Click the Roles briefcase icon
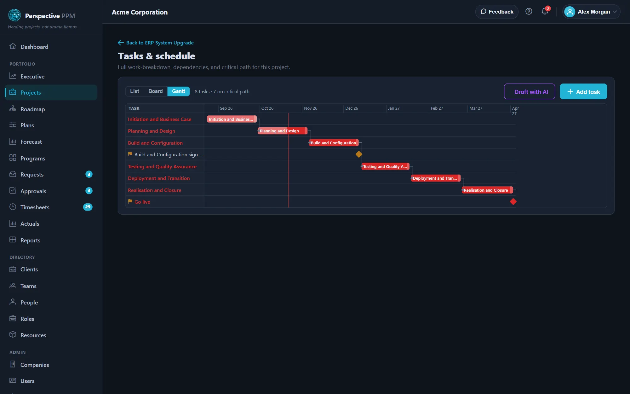Image resolution: width=630 pixels, height=394 pixels. click(x=13, y=318)
